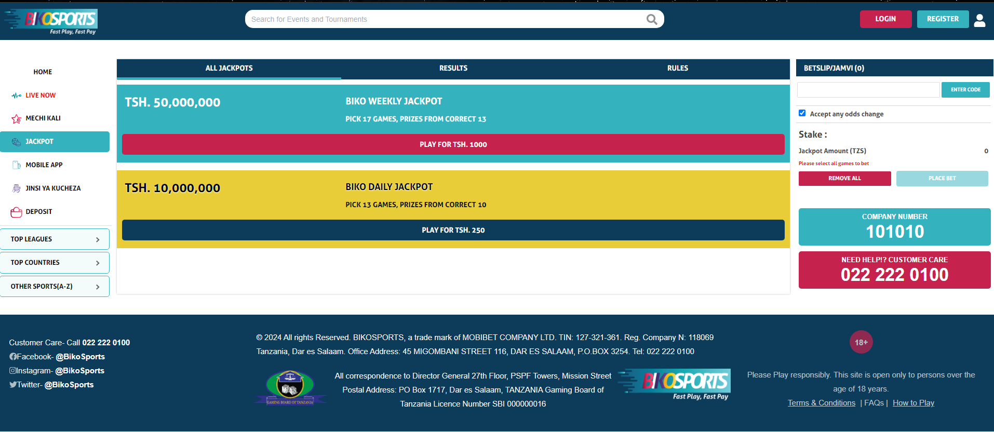Click the Biko Daily Jackpot title
The image size is (994, 432).
click(x=389, y=187)
